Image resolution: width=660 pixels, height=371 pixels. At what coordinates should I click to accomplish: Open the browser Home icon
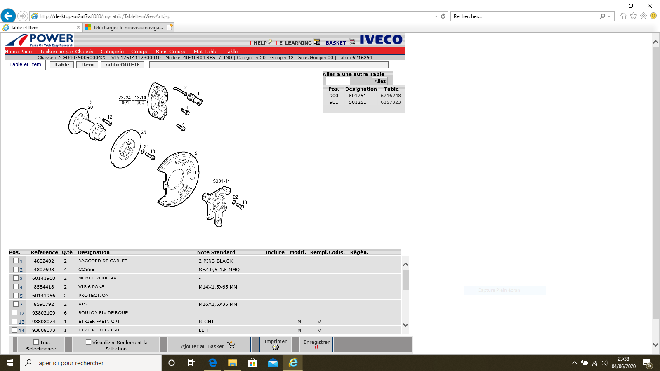pos(623,16)
